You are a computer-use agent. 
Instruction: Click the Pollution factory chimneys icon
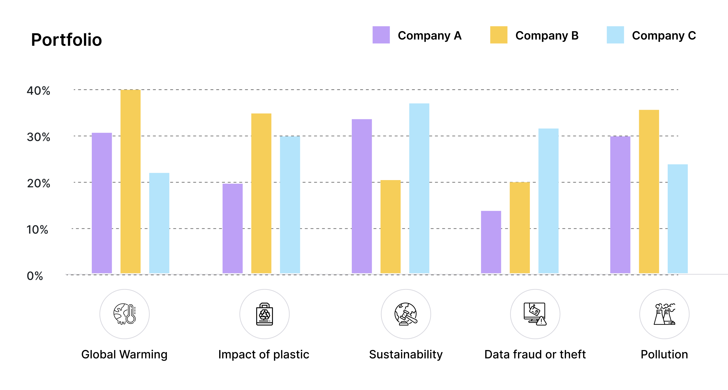click(664, 314)
